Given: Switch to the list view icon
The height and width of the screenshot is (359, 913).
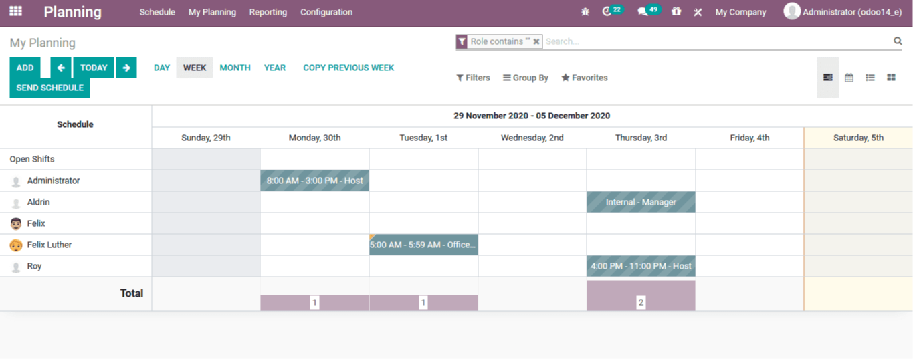Looking at the screenshot, I should pyautogui.click(x=870, y=78).
